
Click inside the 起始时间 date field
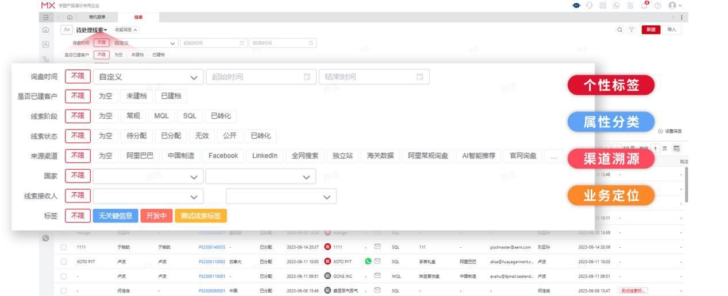[260, 77]
